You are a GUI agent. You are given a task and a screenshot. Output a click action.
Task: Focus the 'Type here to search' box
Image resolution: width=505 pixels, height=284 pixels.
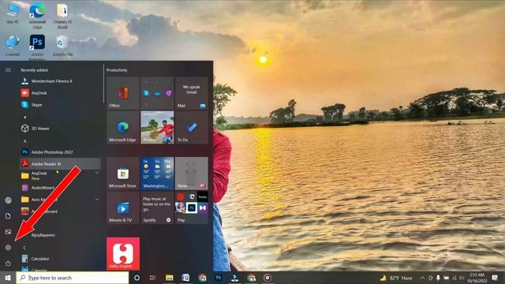(x=73, y=278)
